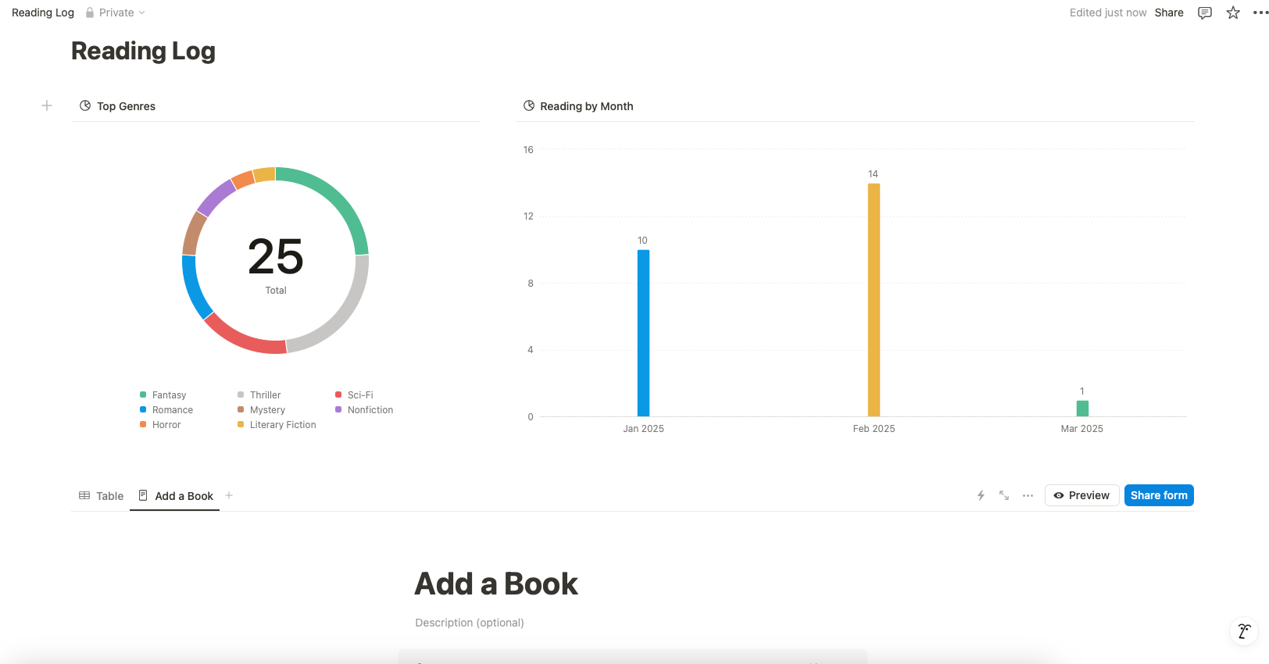Viewport: 1269px width, 664px height.
Task: Click the Feb 2025 yellow bar
Action: pyautogui.click(x=874, y=300)
